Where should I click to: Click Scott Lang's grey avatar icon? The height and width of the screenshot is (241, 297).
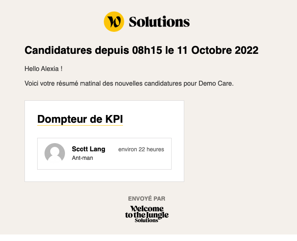tap(55, 153)
